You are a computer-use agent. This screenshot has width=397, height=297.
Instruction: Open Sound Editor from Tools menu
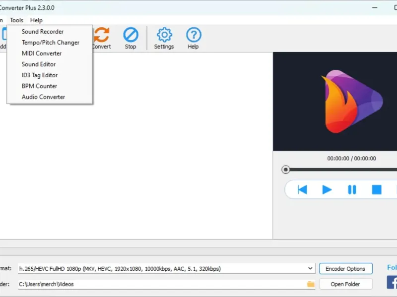pyautogui.click(x=50, y=64)
